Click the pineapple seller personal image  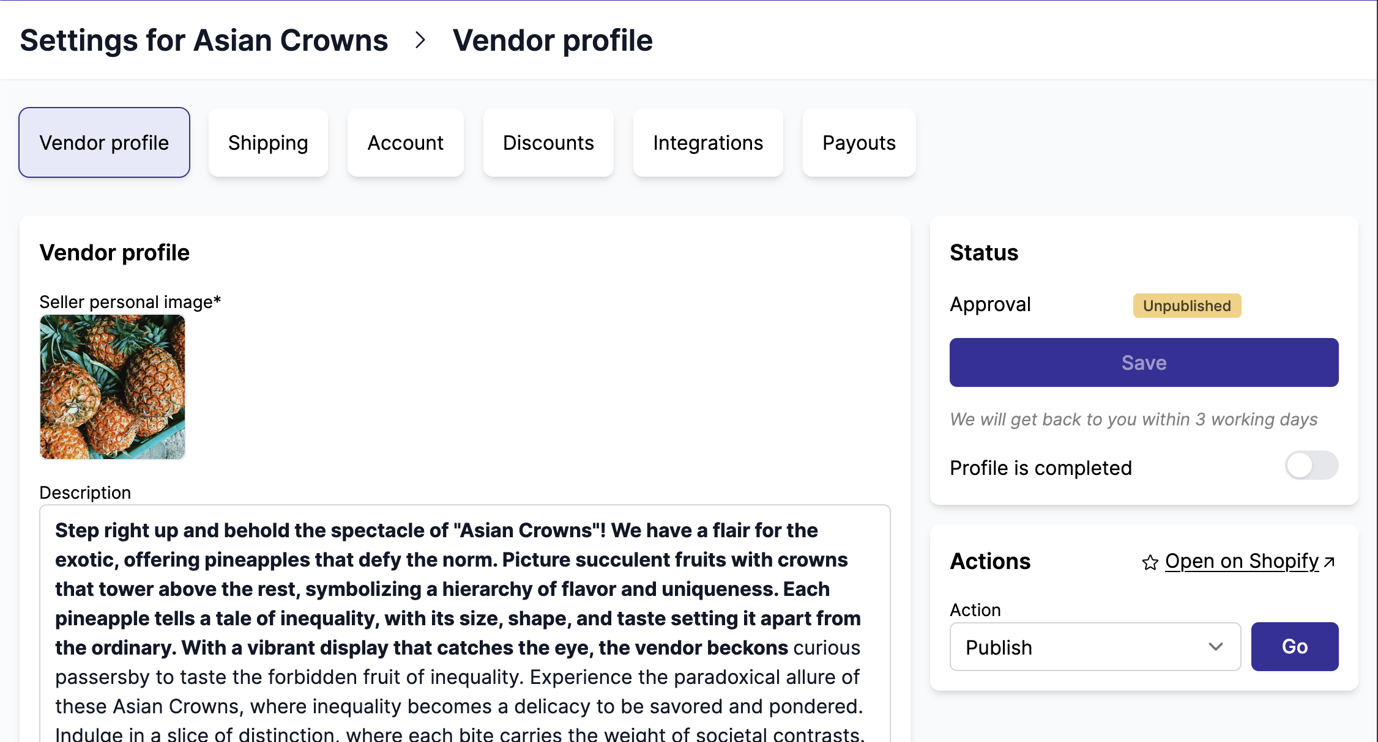coord(112,388)
